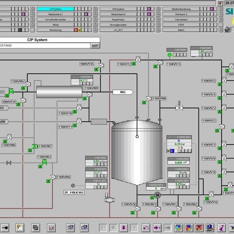
Task: Toggle the blue E button on 110PIC901
Action: coord(172,151)
